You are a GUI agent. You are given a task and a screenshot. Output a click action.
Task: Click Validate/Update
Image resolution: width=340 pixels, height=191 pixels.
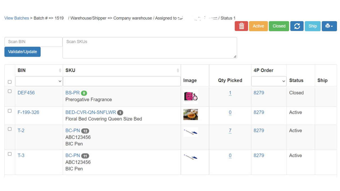point(22,52)
